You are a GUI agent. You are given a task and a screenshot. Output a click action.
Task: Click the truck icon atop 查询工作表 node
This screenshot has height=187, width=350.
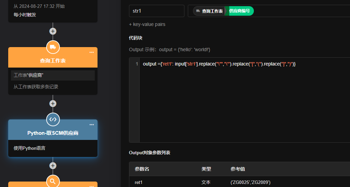point(53,47)
